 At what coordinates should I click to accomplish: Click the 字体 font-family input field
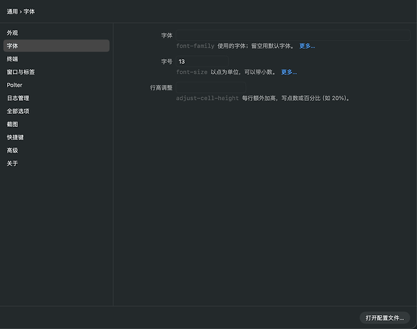click(293, 35)
